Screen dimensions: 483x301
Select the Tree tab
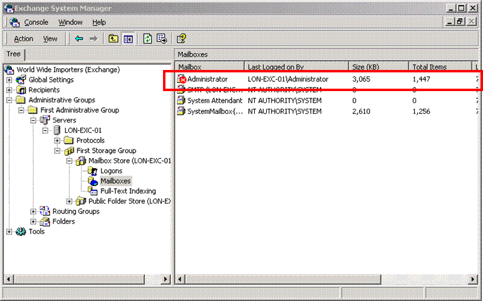[13, 54]
